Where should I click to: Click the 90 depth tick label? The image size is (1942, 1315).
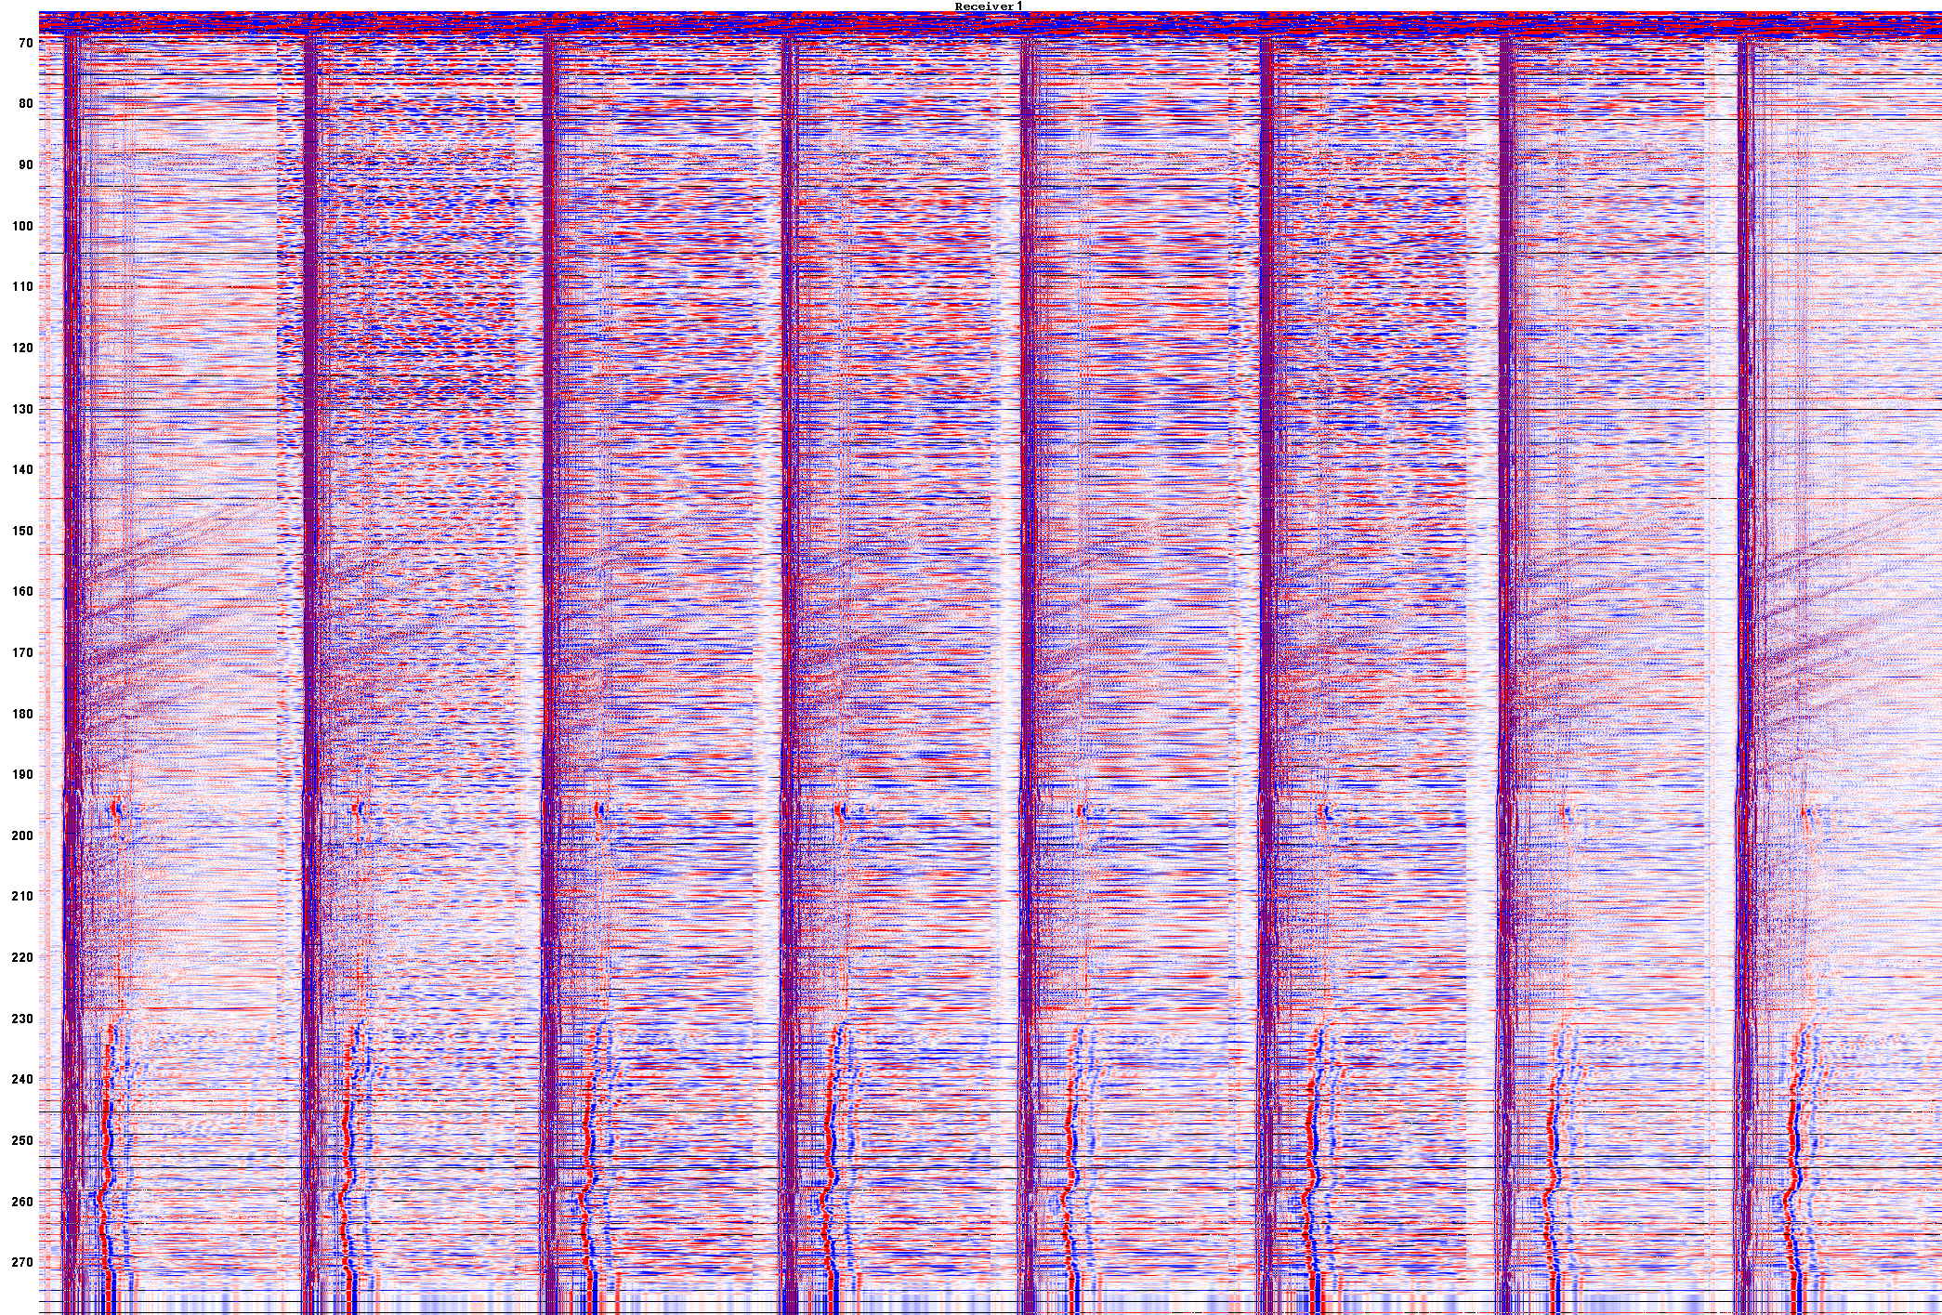(x=24, y=165)
